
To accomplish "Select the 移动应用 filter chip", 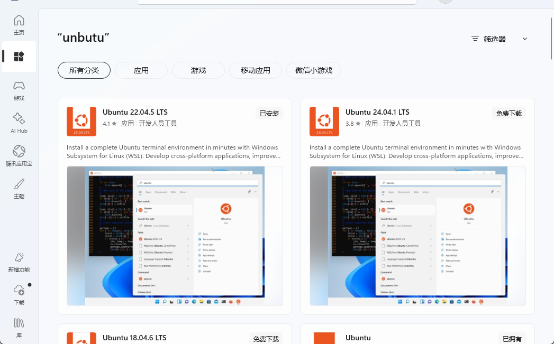I will (255, 70).
